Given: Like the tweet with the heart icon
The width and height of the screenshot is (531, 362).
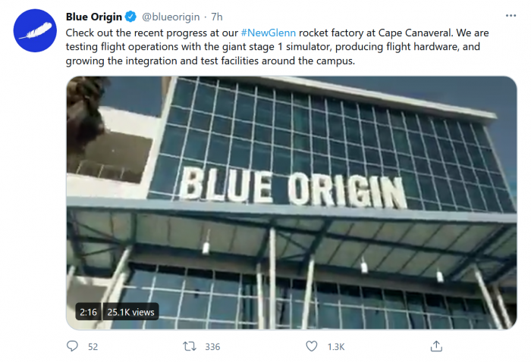Looking at the screenshot, I should [x=311, y=346].
